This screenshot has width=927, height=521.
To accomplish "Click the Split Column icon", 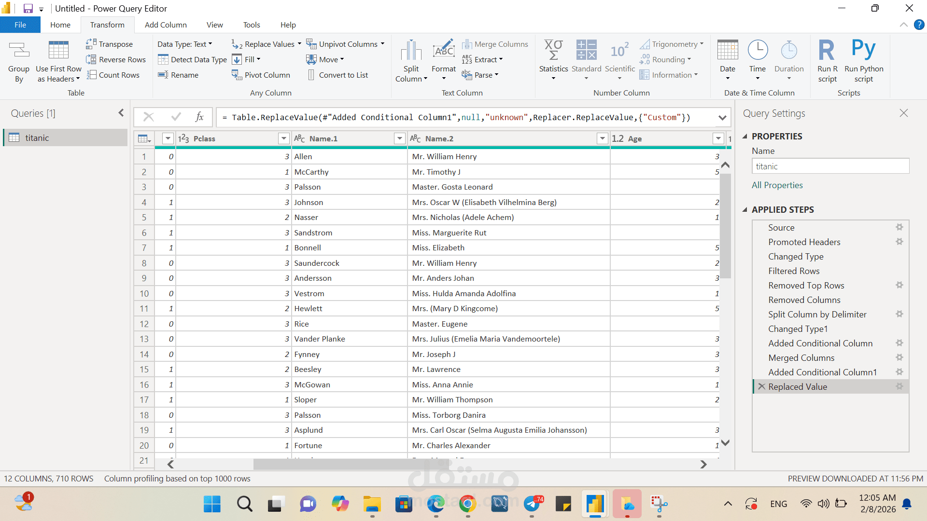I will coord(411,50).
